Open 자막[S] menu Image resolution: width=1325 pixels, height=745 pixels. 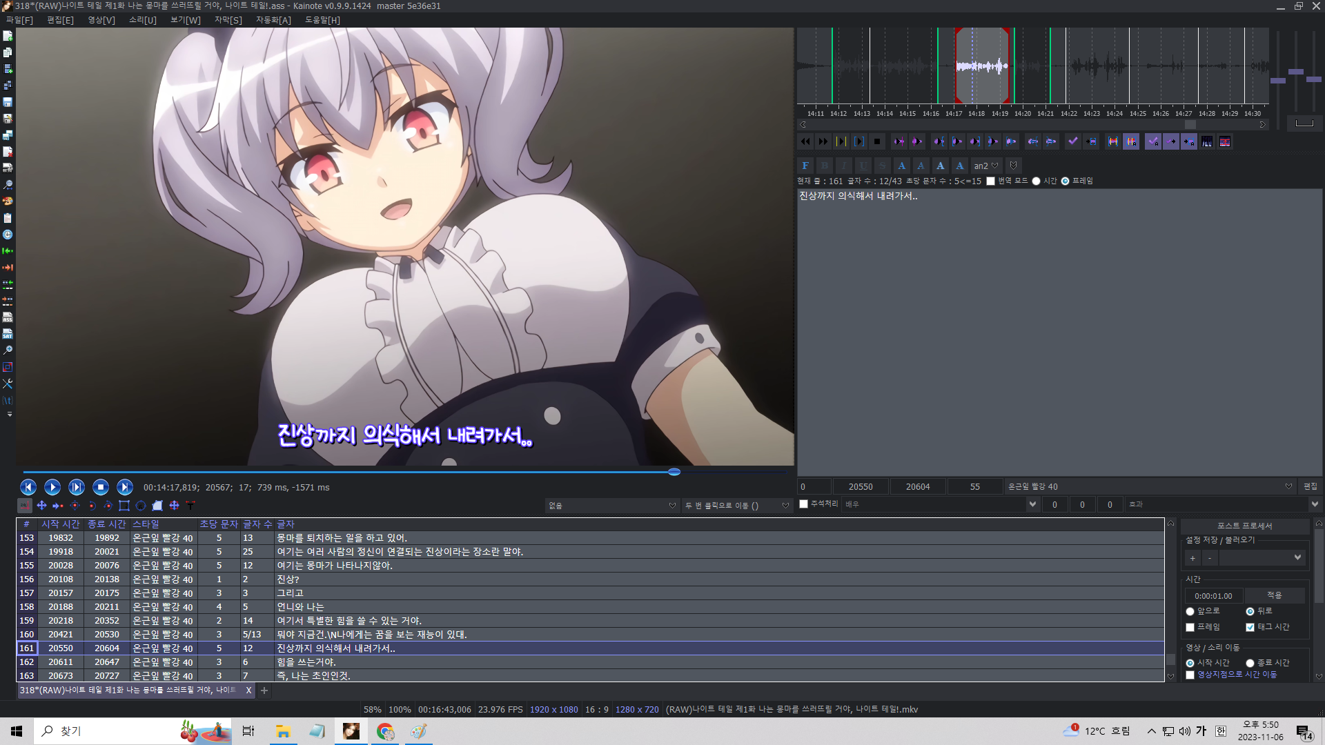(228, 20)
